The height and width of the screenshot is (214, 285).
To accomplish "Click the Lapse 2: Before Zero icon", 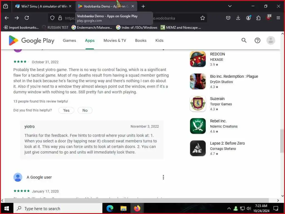I will coord(198,148).
